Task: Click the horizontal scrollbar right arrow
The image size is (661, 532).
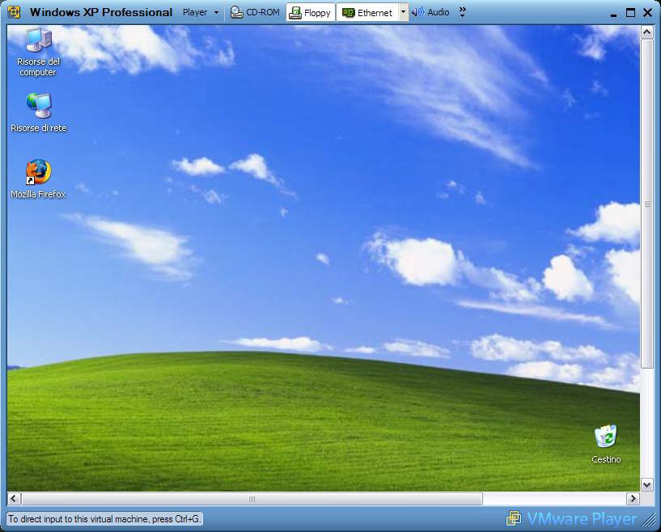Action: (633, 499)
